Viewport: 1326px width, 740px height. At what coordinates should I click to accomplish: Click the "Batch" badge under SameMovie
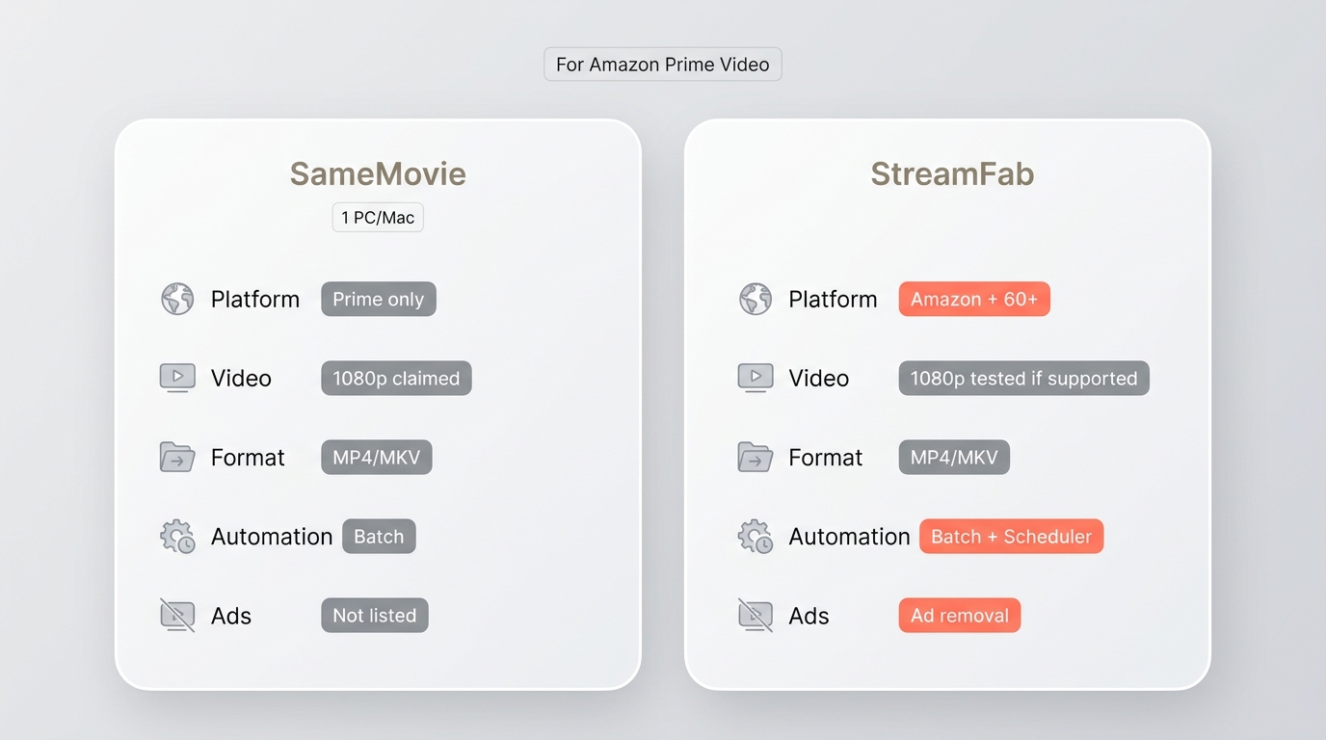[x=379, y=536]
